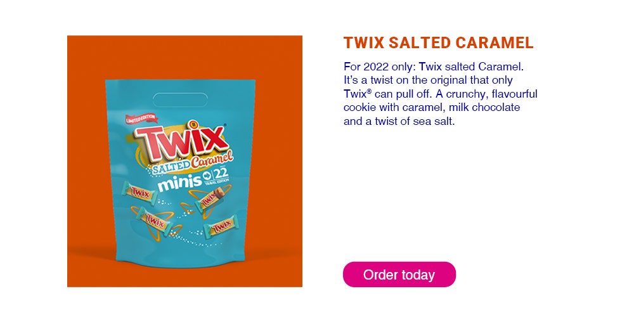Click the registered symbol after Twix in the description
The height and width of the screenshot is (317, 634).
[x=370, y=92]
